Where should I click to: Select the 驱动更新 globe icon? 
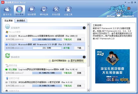(x=19, y=9)
